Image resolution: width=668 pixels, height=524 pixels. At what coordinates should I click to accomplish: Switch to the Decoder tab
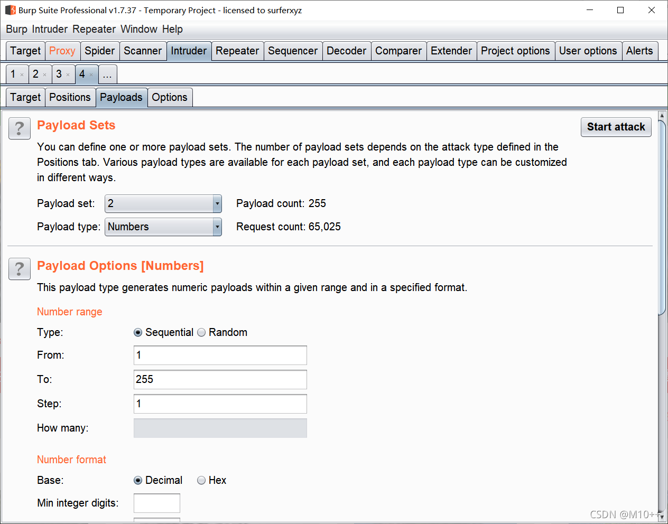click(x=346, y=51)
